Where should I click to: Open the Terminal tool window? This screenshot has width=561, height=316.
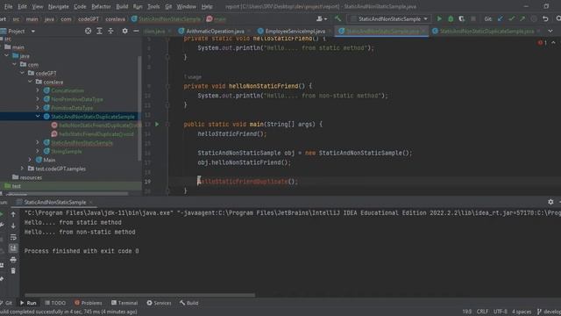click(x=124, y=303)
